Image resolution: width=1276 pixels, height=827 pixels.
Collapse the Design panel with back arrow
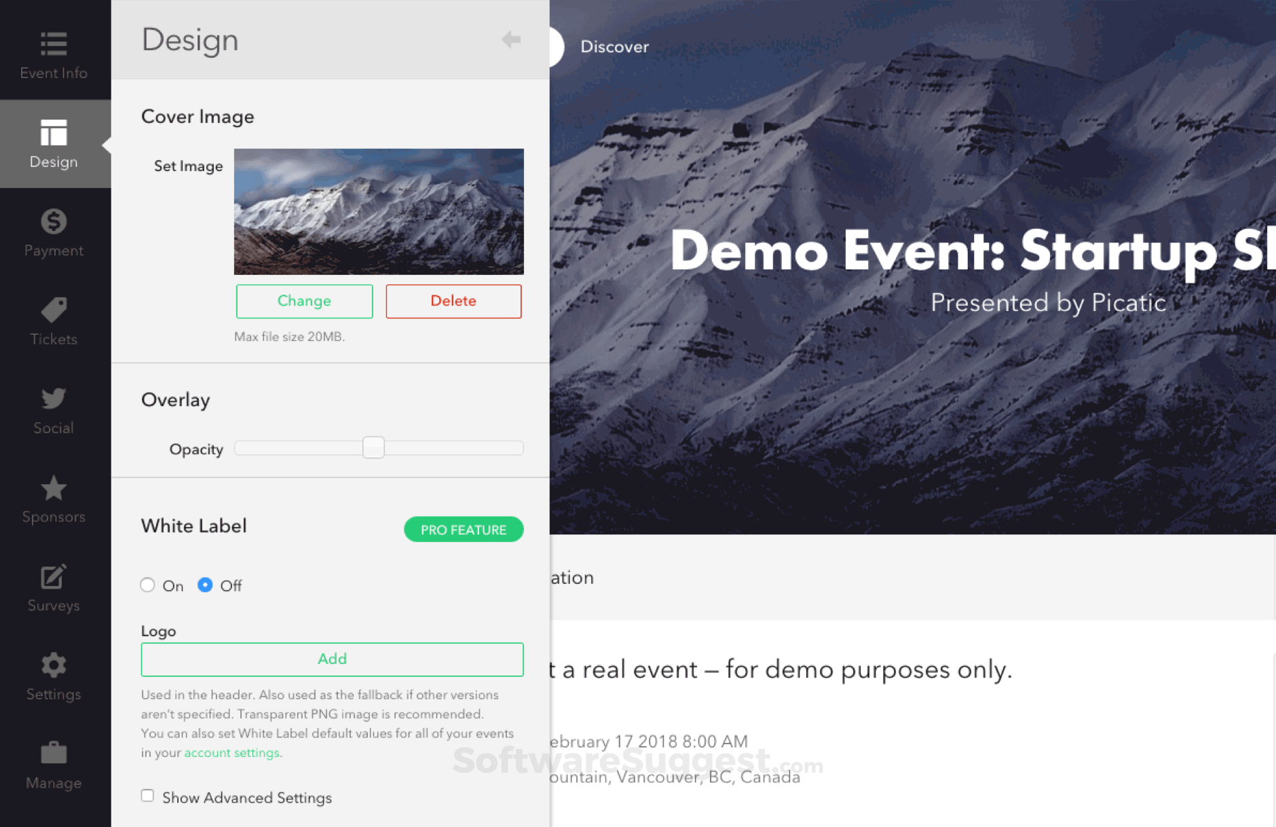(510, 39)
